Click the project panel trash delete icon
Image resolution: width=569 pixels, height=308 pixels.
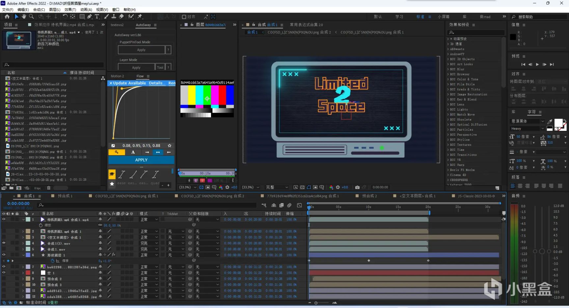(49, 188)
